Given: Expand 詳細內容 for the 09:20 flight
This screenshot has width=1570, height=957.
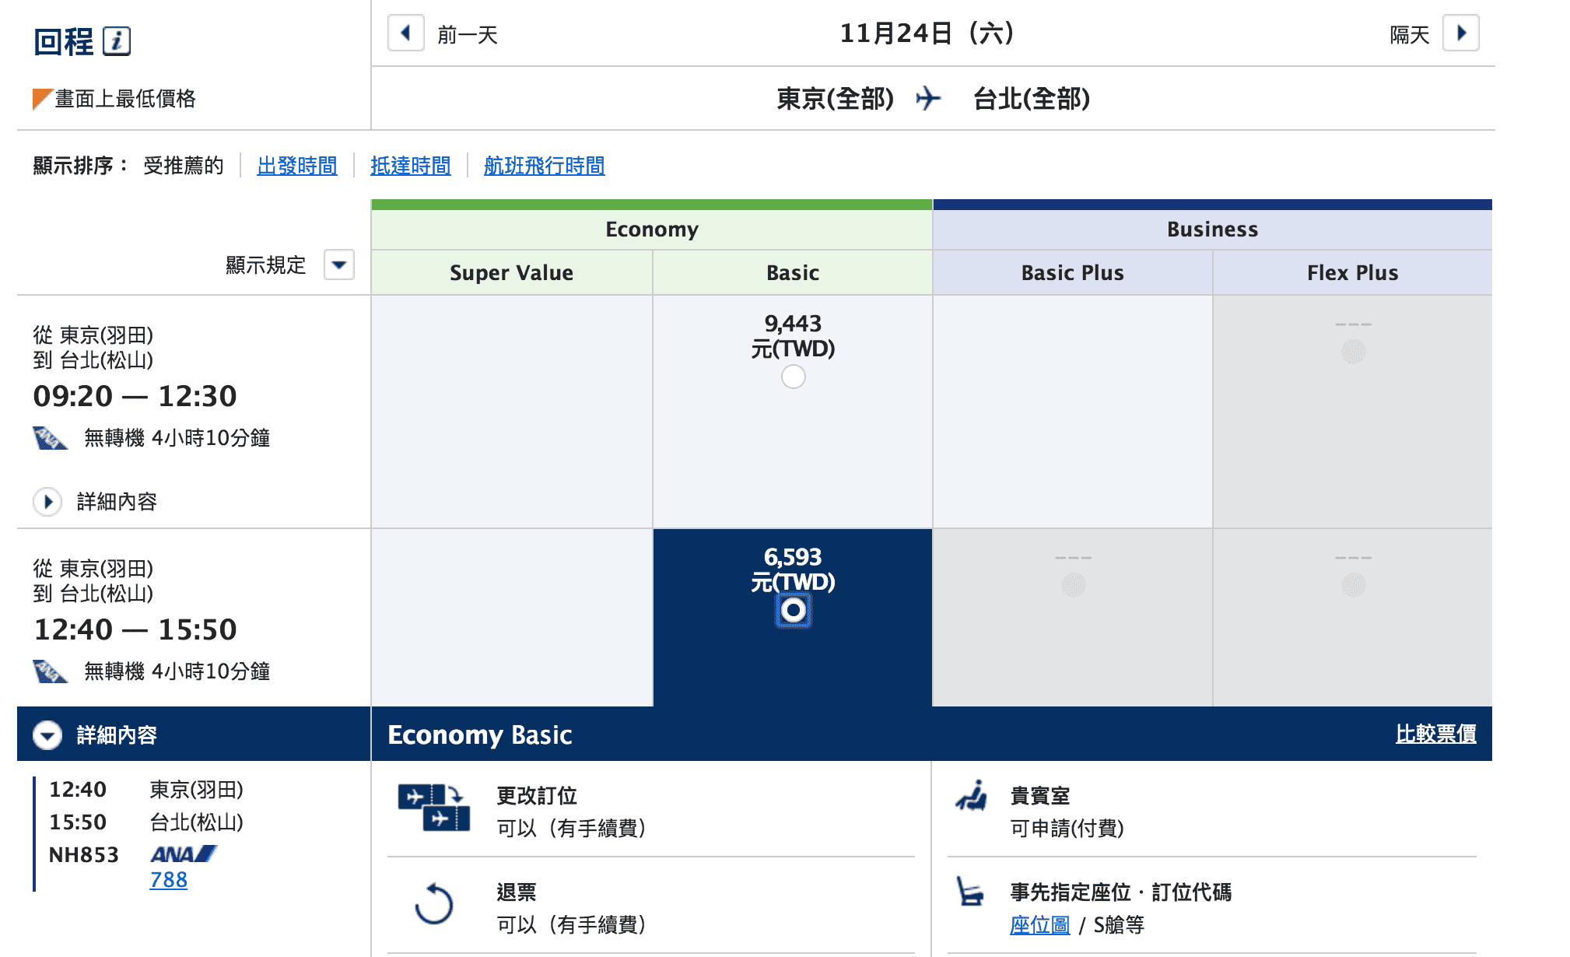Looking at the screenshot, I should tap(47, 502).
